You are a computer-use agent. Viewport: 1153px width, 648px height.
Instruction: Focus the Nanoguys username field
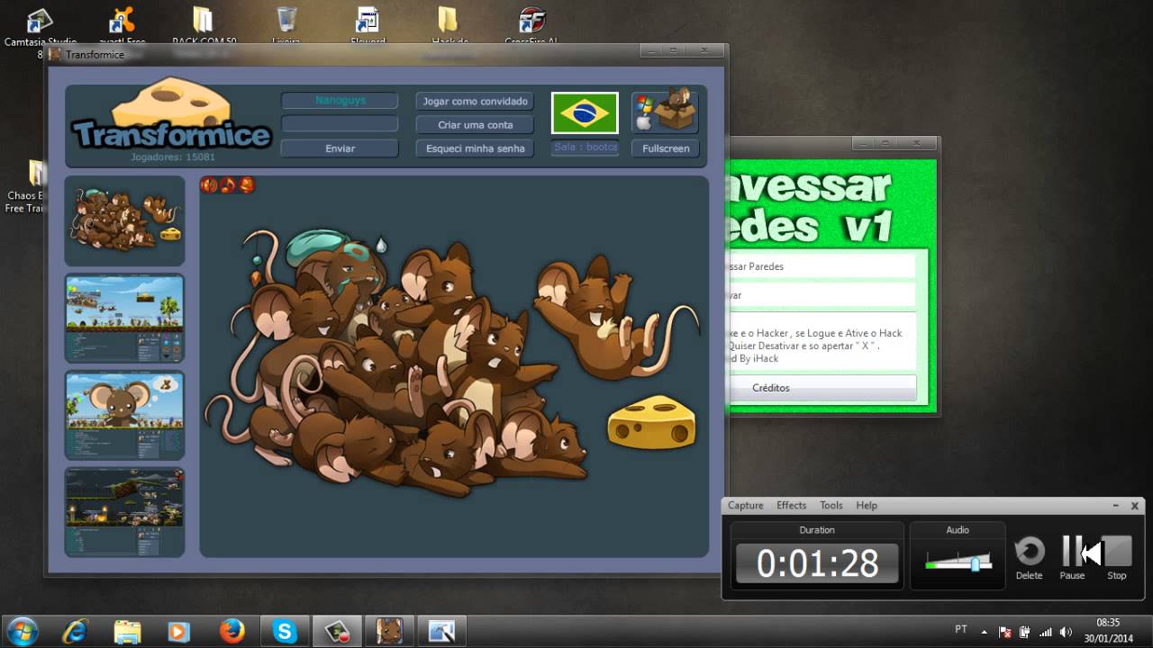pyautogui.click(x=340, y=101)
